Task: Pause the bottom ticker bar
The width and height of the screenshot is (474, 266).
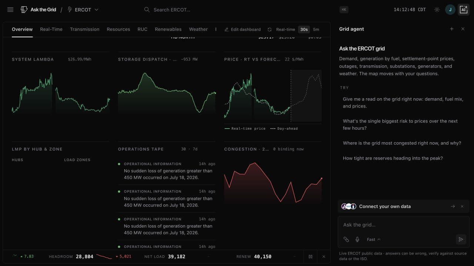Action: tap(311, 256)
